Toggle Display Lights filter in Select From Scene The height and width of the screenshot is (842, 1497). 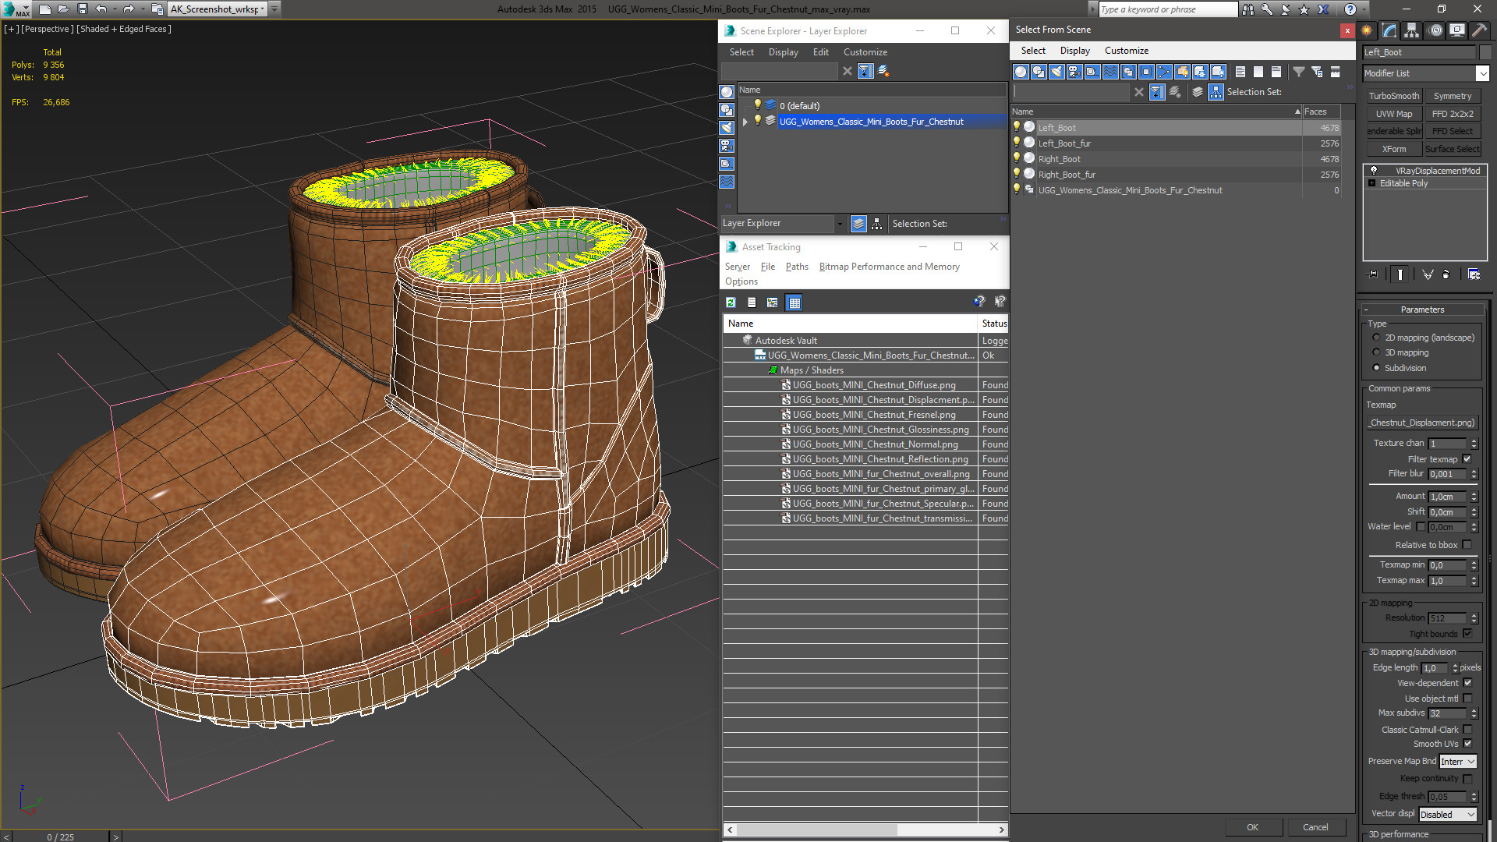(x=1056, y=72)
